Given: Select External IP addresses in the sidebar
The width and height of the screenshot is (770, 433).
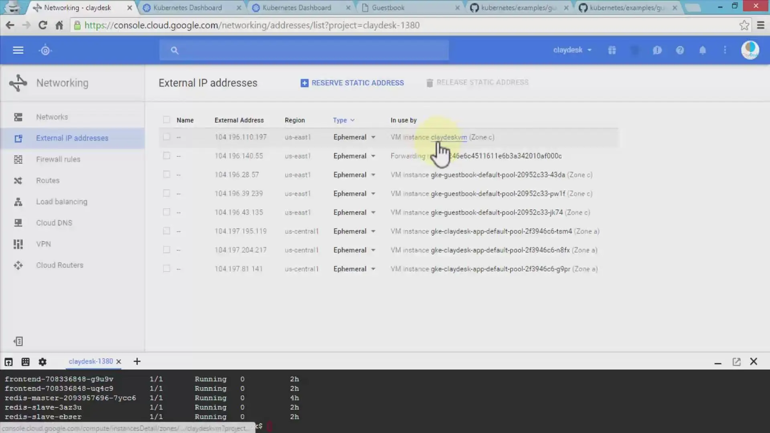Looking at the screenshot, I should coord(73,138).
